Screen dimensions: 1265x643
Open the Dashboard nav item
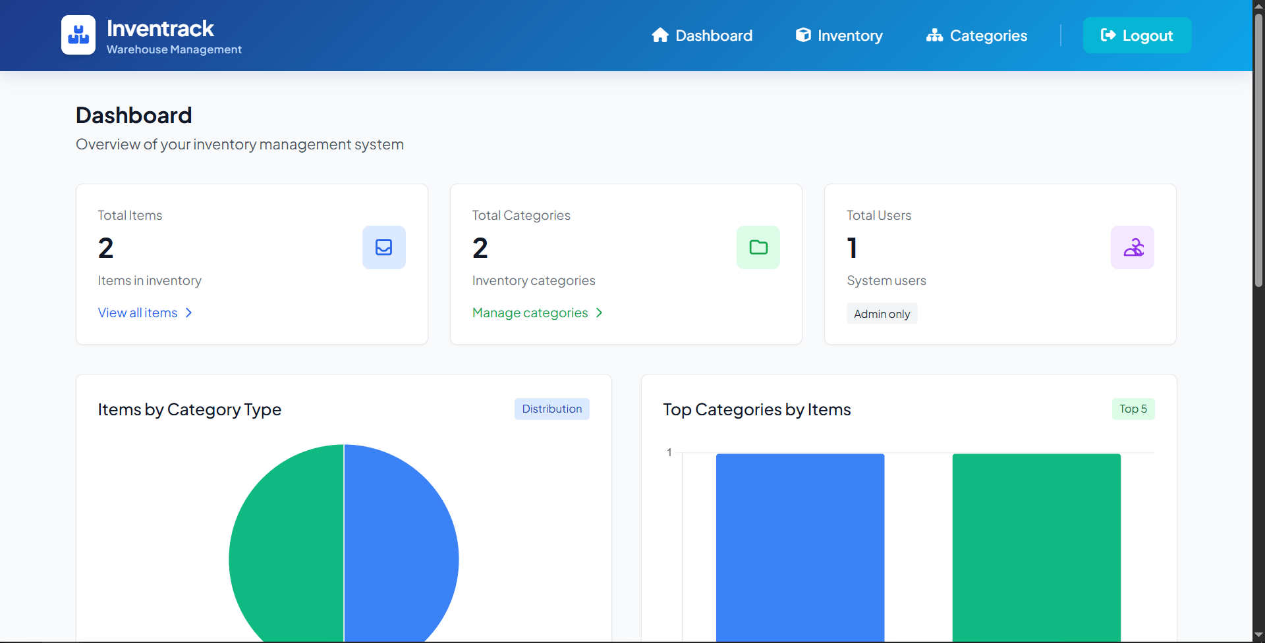pos(702,36)
